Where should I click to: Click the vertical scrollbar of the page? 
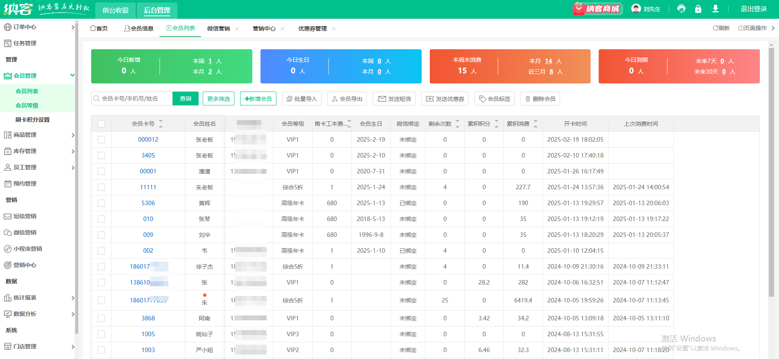(x=771, y=173)
